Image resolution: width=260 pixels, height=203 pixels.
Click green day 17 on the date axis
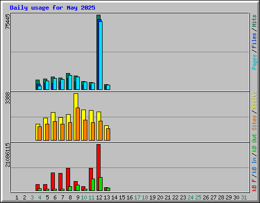[137, 197]
